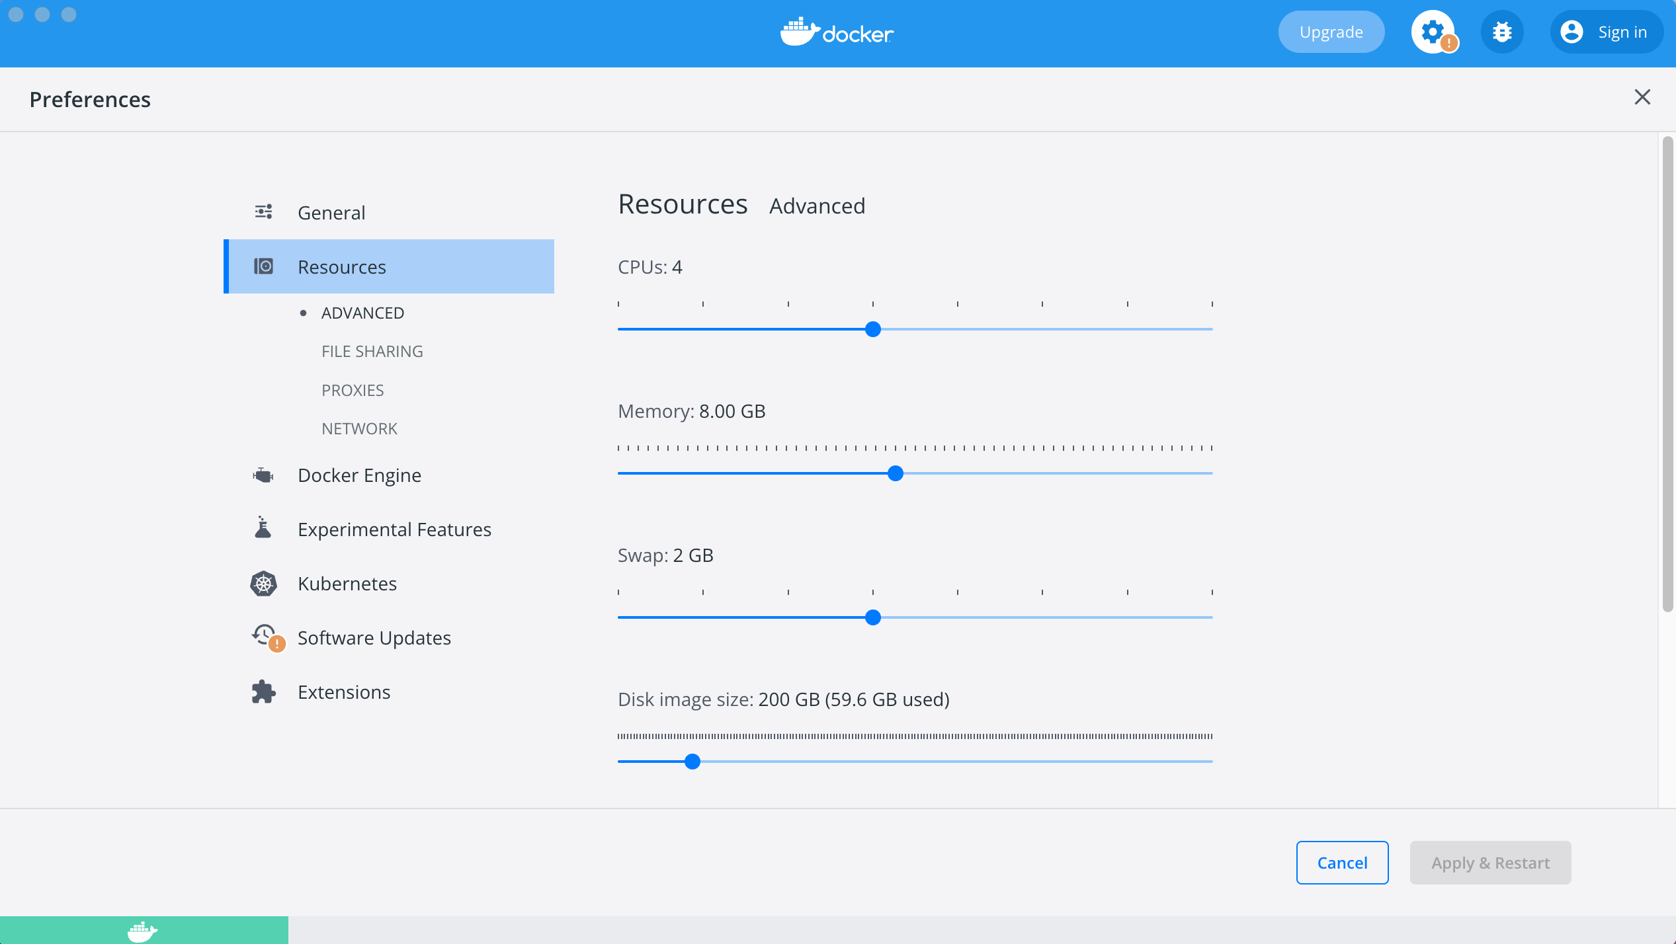
Task: Open the Software Updates section
Action: tap(389, 638)
